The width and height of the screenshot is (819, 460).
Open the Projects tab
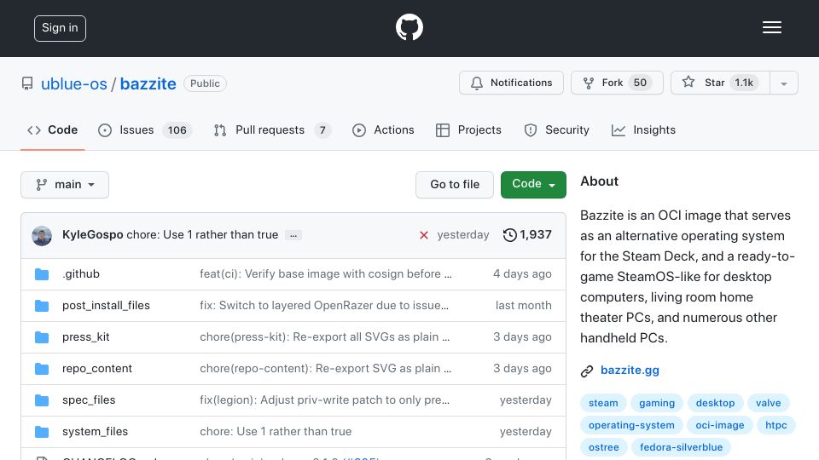coord(468,129)
